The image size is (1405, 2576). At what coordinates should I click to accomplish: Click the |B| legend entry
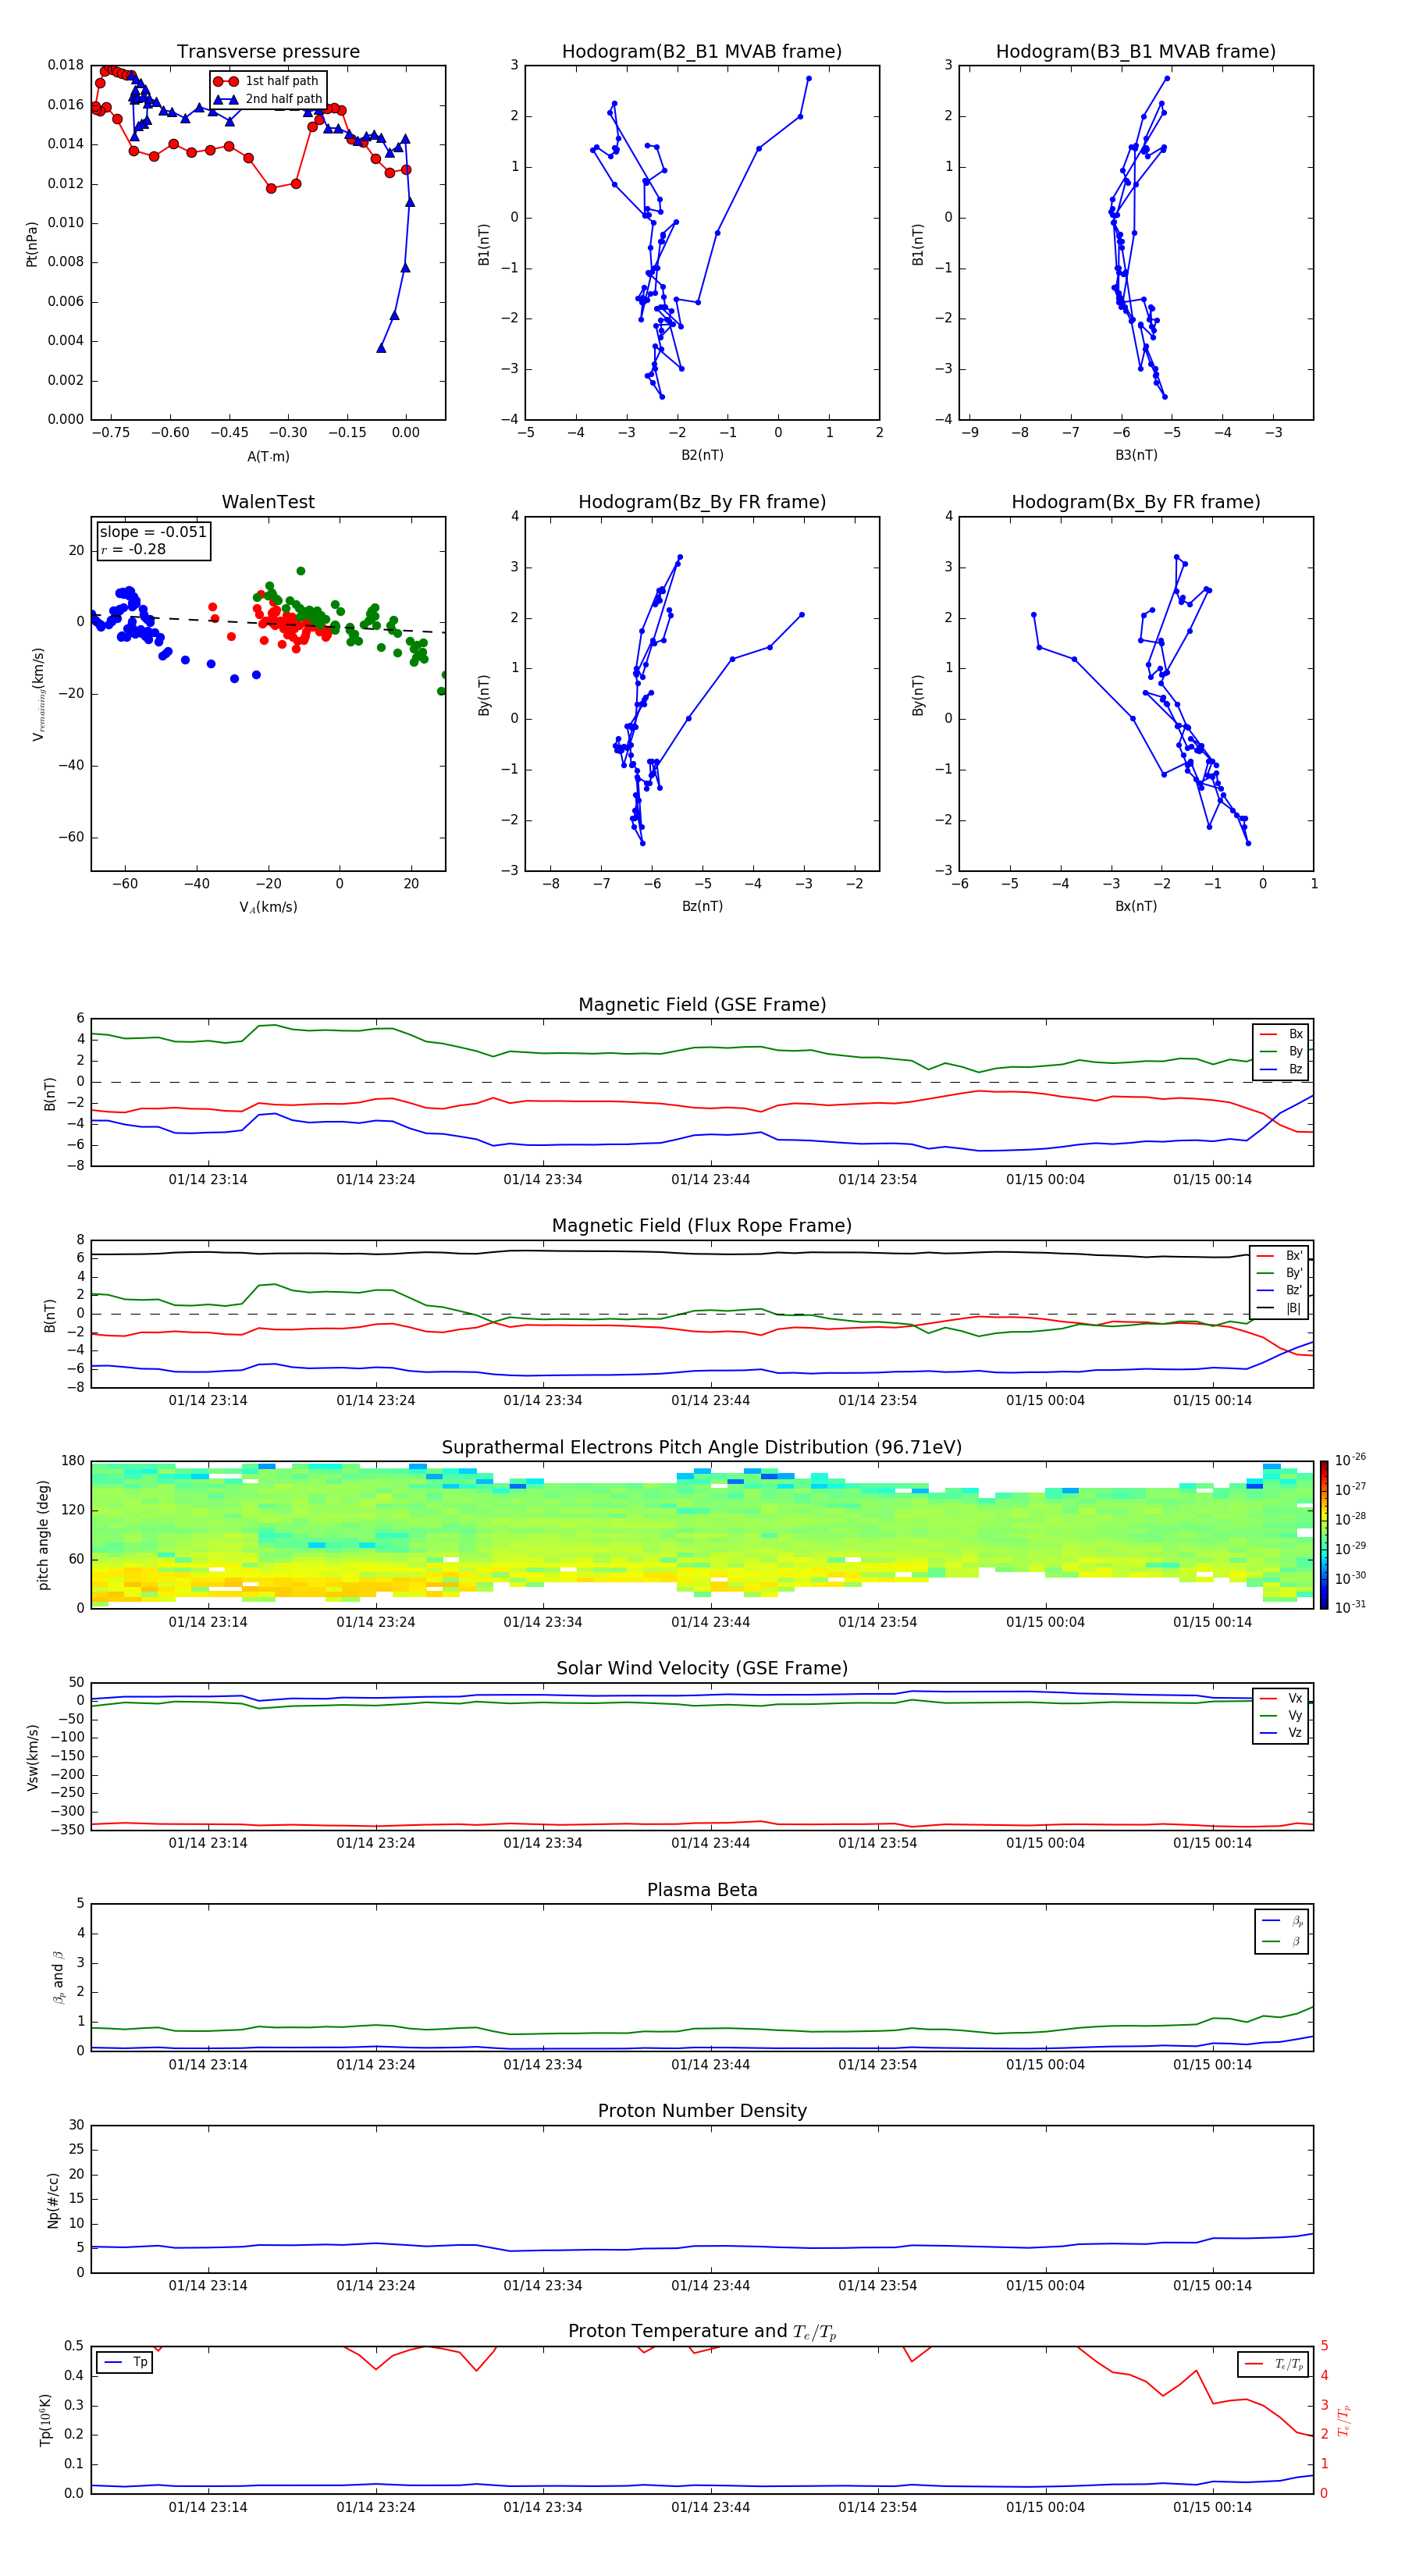[1279, 1308]
